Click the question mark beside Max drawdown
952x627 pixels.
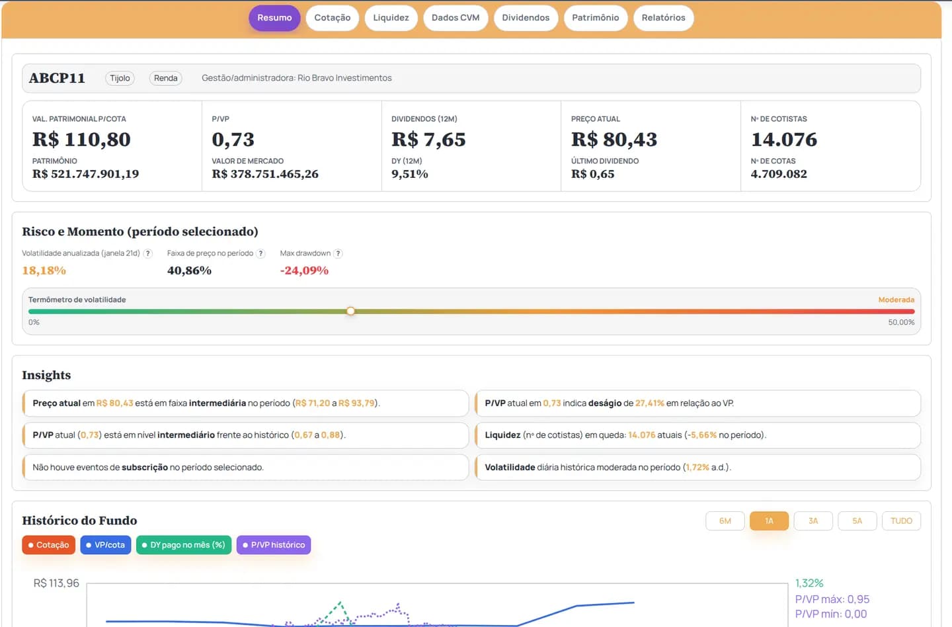click(x=338, y=253)
